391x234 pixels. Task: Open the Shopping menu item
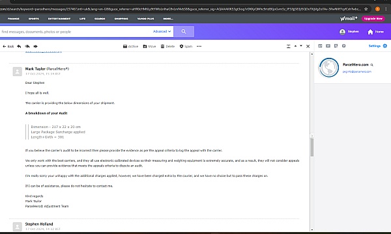coord(121,19)
